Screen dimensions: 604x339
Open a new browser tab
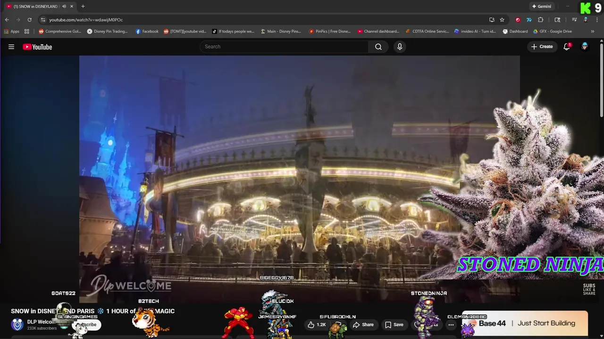tap(83, 7)
